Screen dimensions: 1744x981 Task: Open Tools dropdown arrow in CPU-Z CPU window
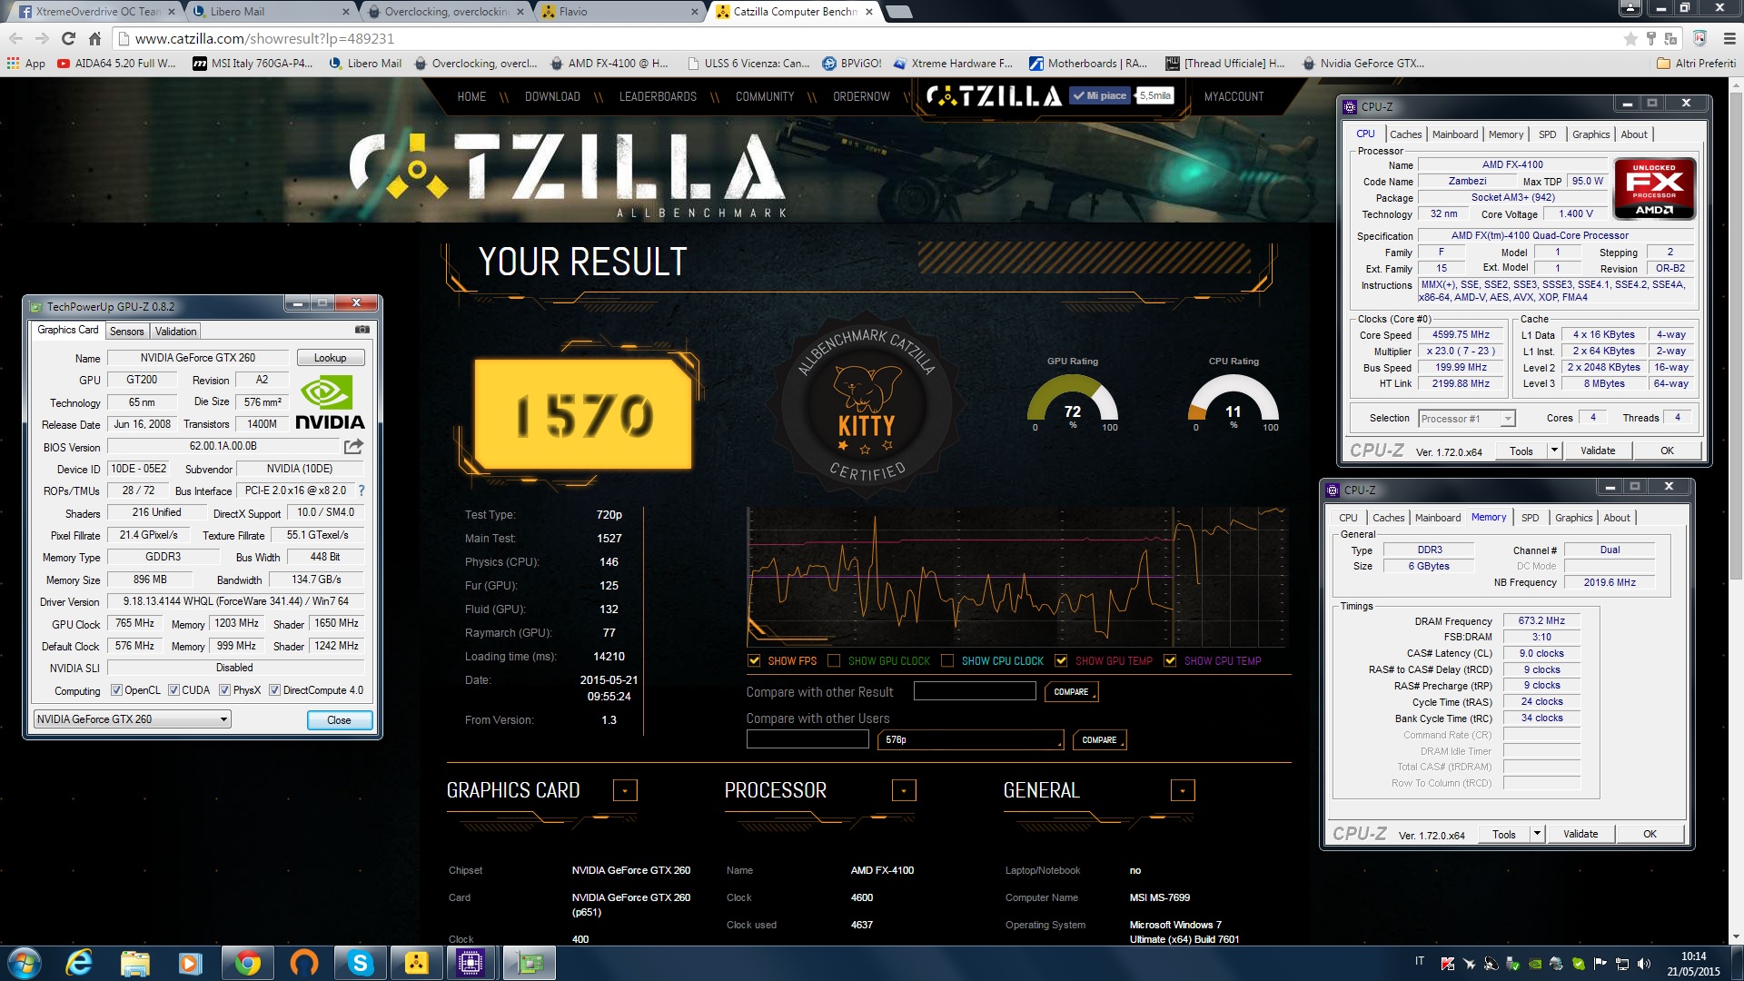click(1554, 451)
